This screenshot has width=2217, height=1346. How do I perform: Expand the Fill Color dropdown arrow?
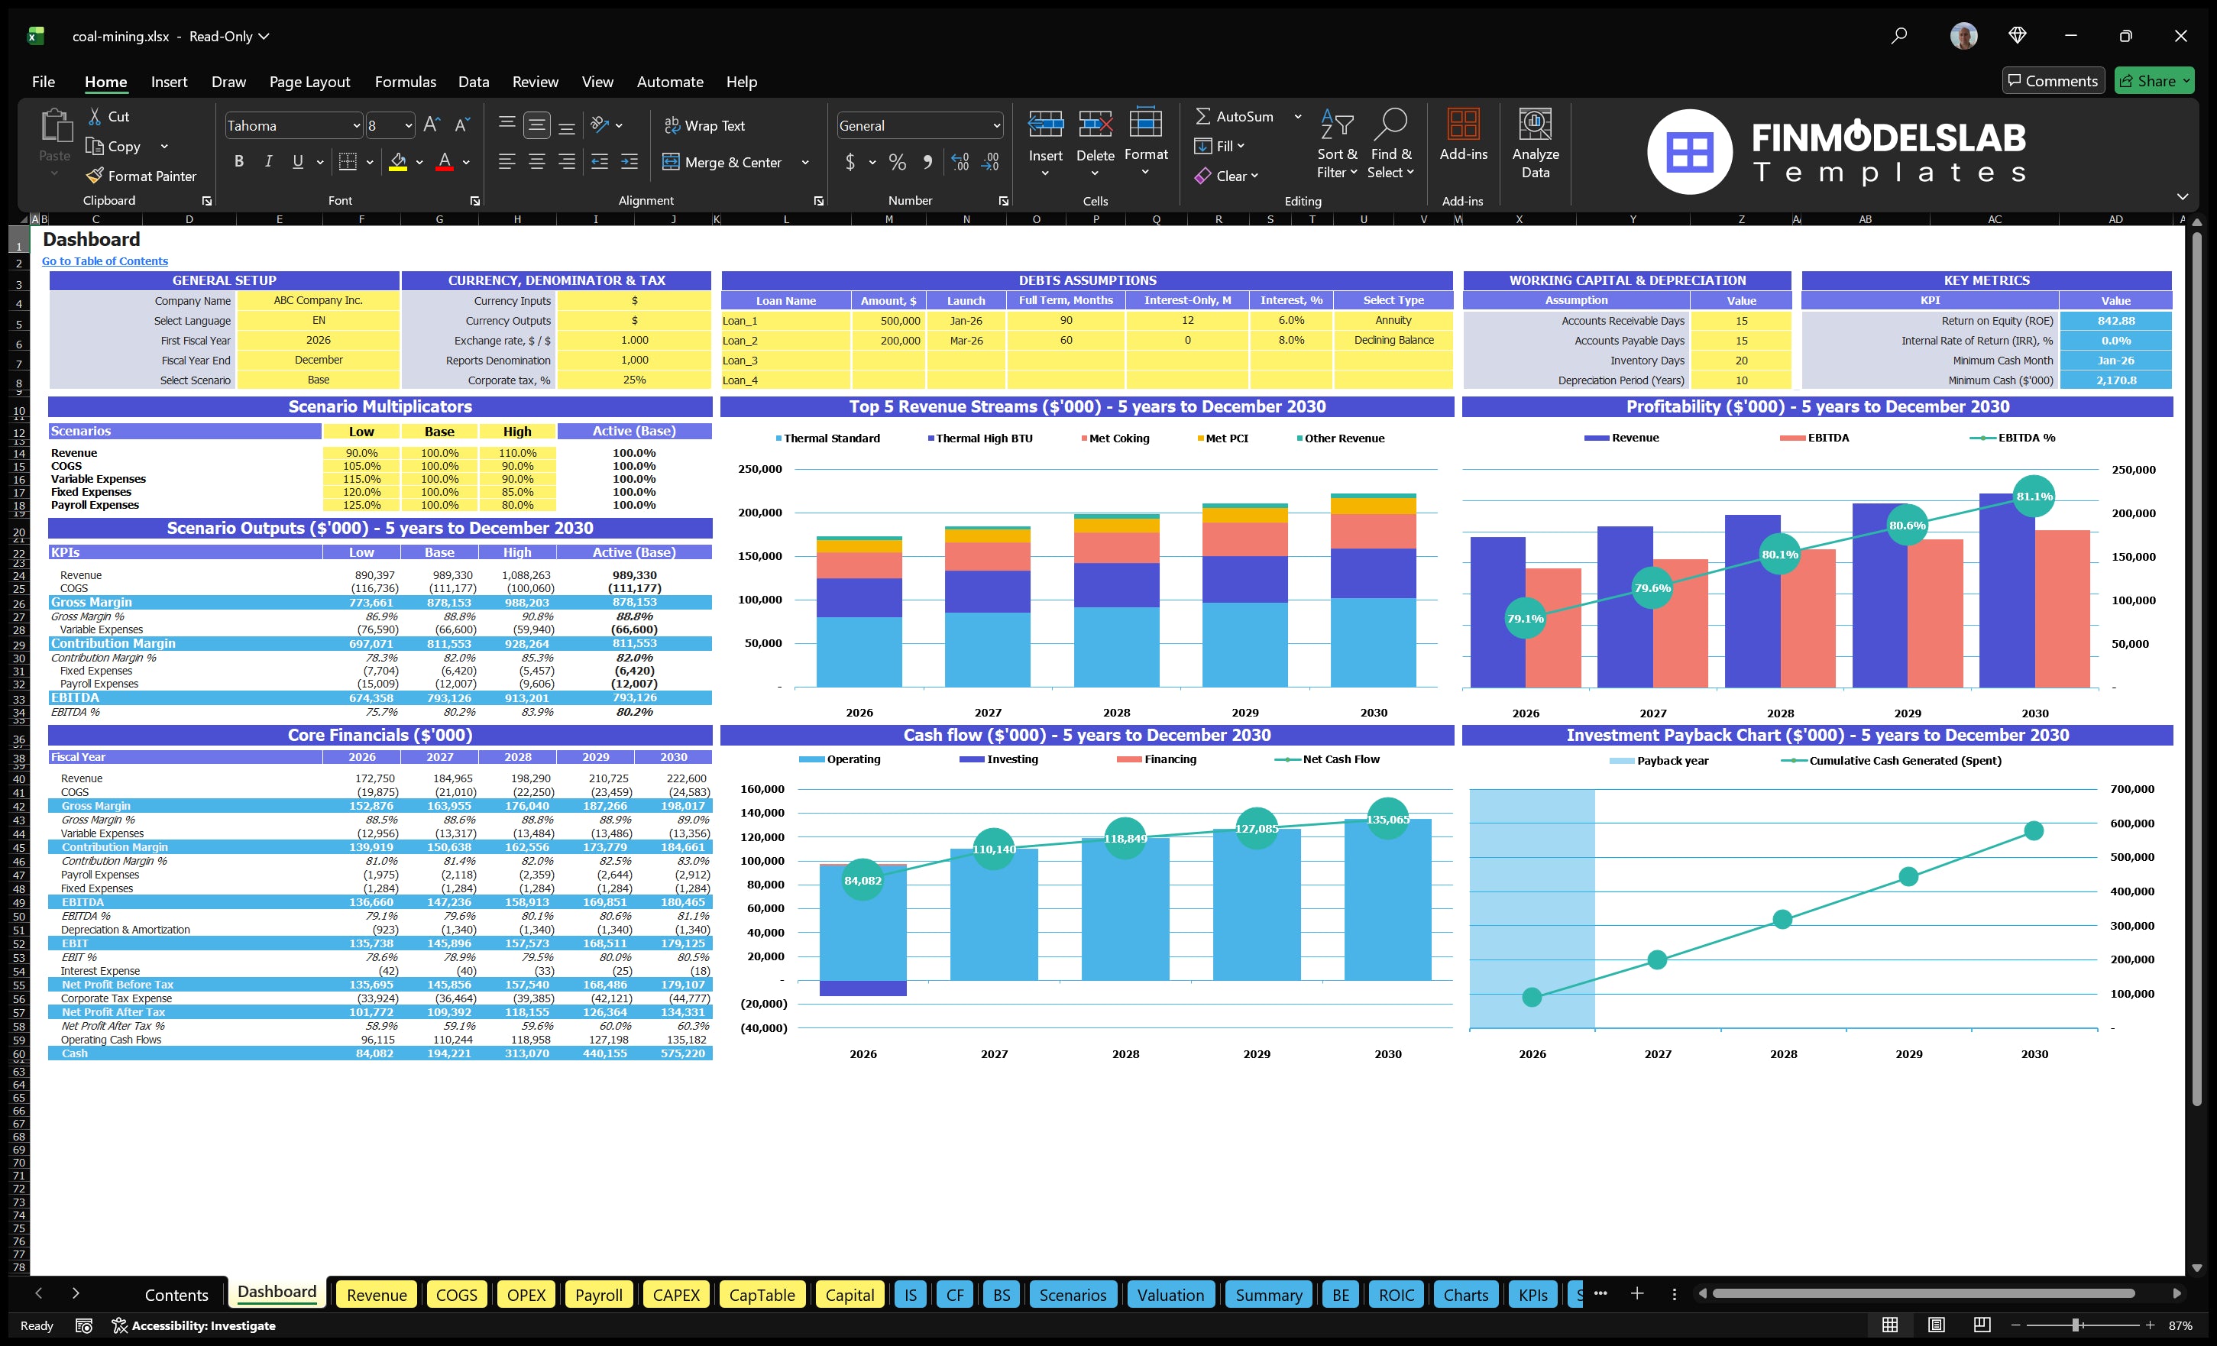click(419, 163)
